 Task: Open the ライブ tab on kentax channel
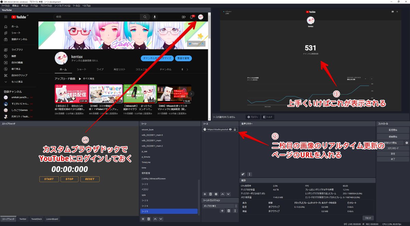[x=100, y=69]
